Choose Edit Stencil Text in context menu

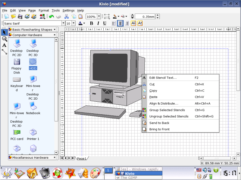tap(180, 78)
